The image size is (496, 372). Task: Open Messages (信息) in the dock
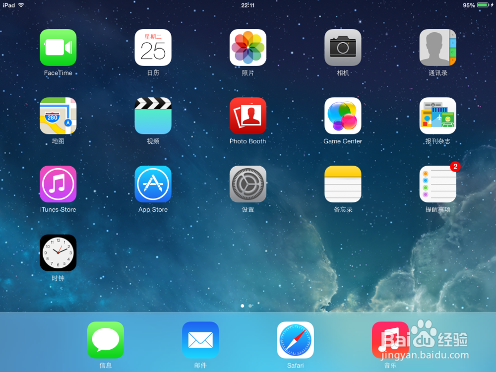(x=105, y=340)
